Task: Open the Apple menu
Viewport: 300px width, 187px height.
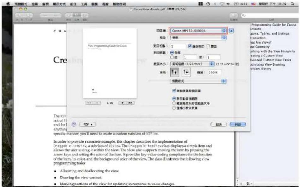Action: 8,4
